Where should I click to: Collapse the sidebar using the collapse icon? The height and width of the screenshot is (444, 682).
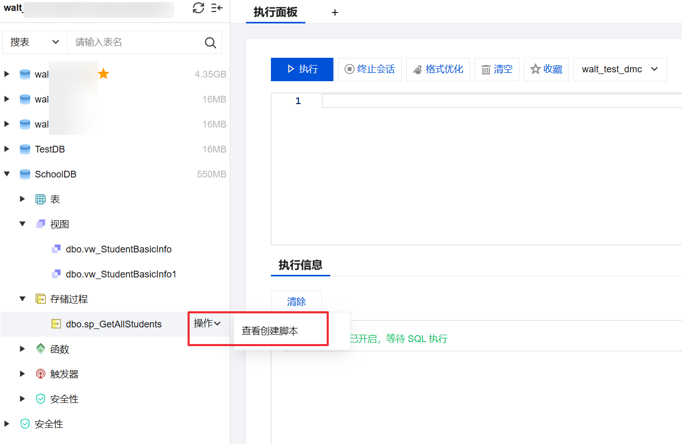[217, 8]
